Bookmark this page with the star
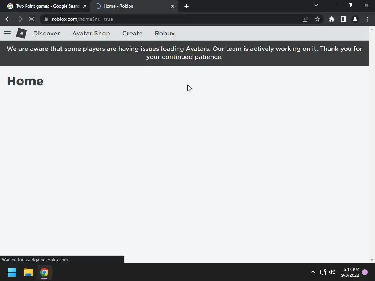The width and height of the screenshot is (375, 281). (317, 19)
